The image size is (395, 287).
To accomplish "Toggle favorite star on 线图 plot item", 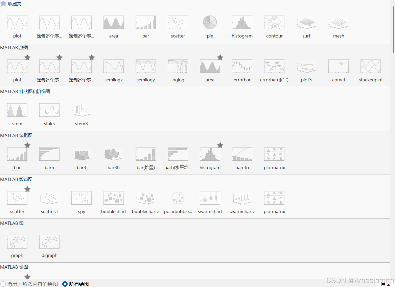I will (27, 58).
